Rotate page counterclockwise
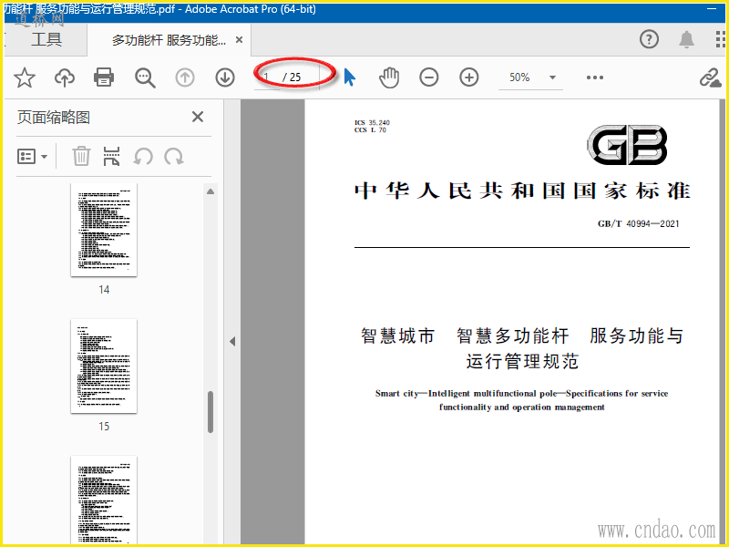The image size is (729, 547). [x=143, y=156]
